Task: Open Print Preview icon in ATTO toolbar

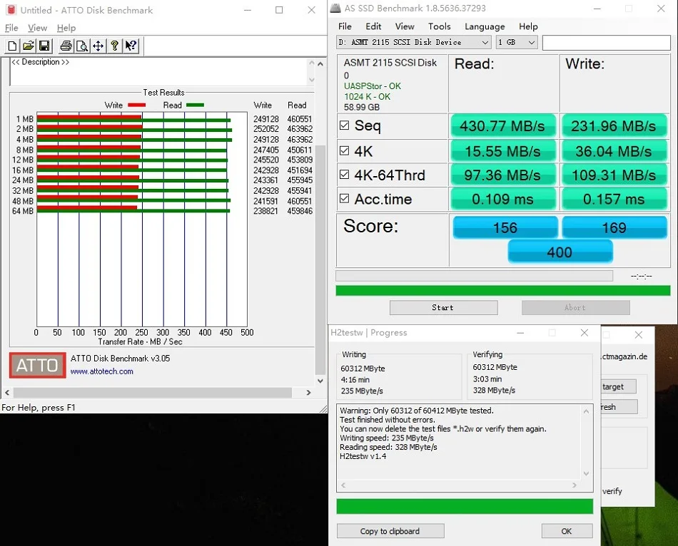Action: coord(82,46)
